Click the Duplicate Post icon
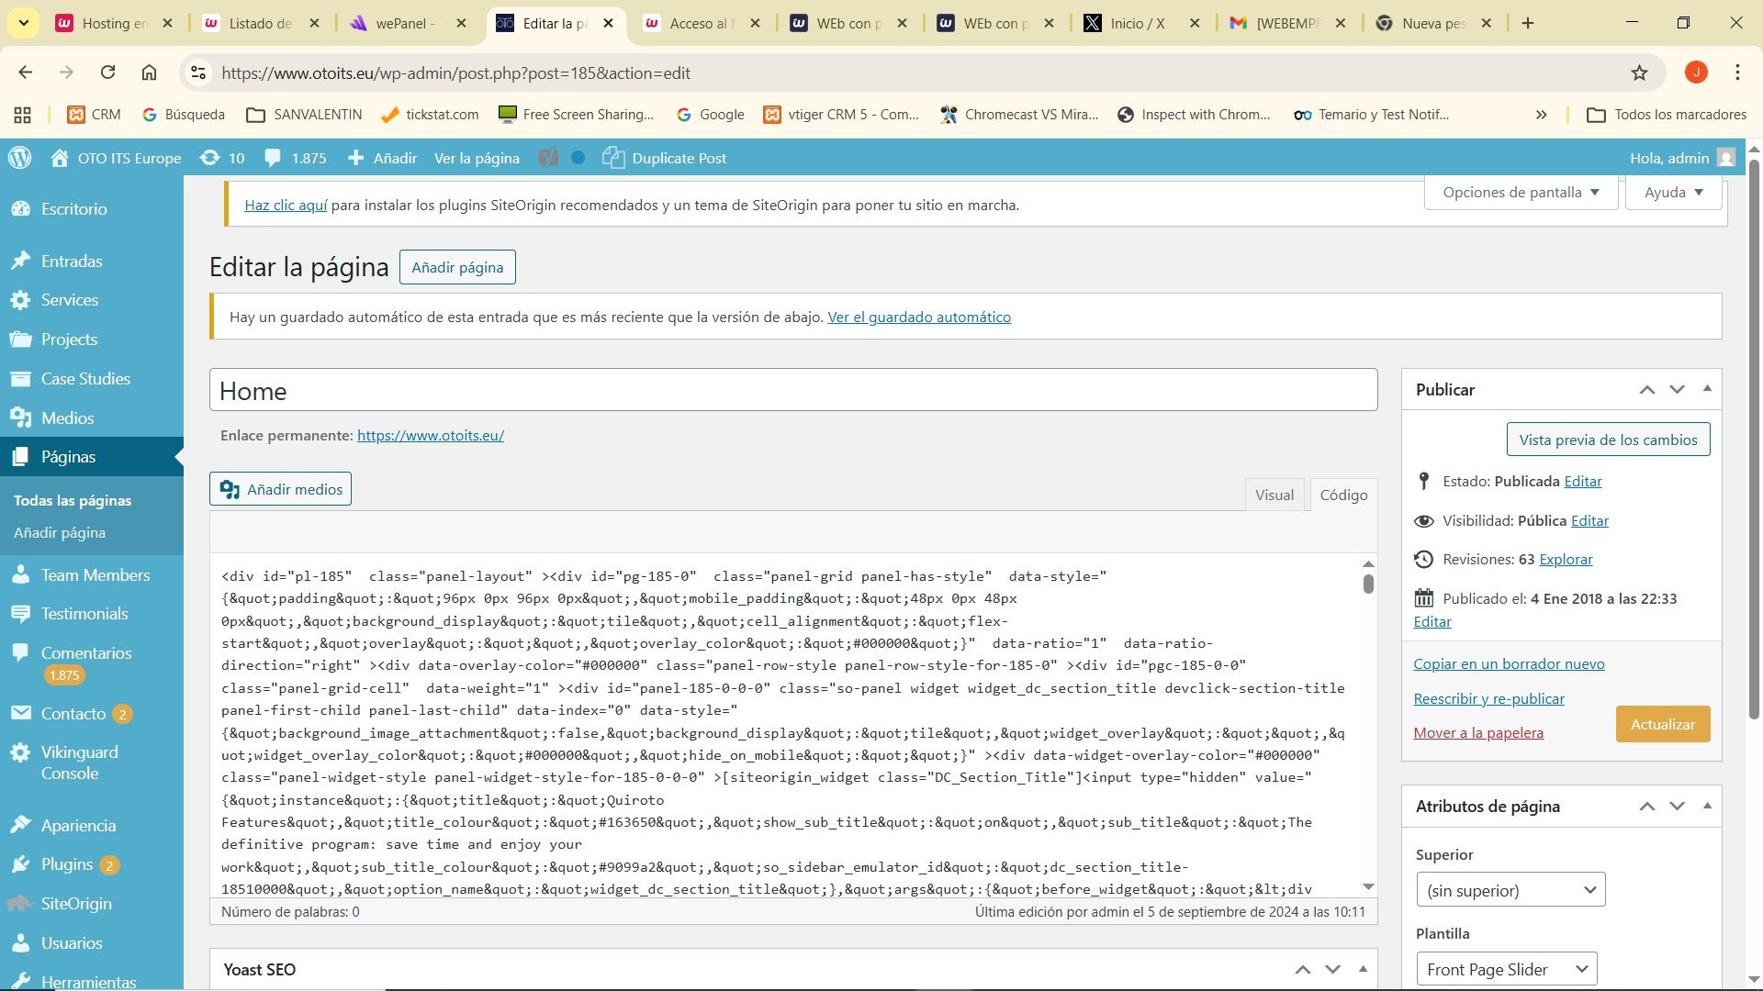The width and height of the screenshot is (1763, 991). 613,158
